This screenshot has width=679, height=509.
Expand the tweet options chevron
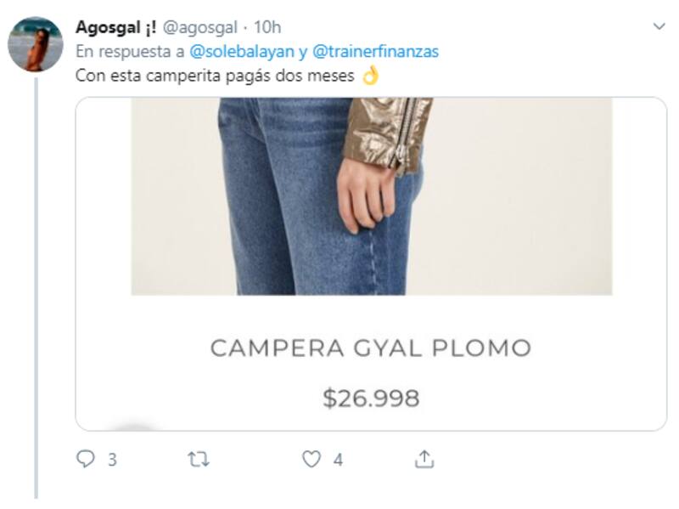659,27
